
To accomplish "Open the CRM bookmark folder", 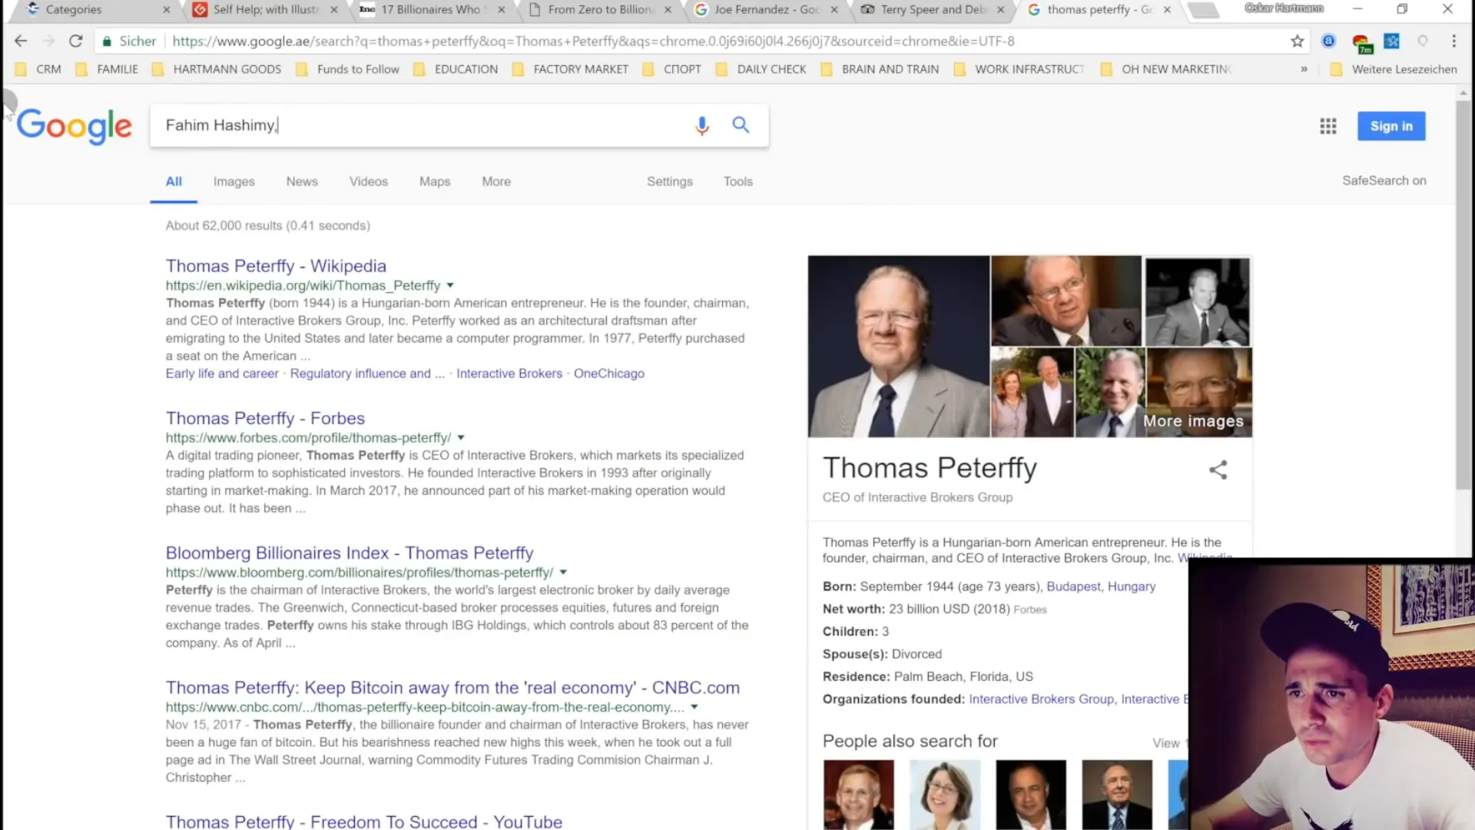I will (38, 69).
